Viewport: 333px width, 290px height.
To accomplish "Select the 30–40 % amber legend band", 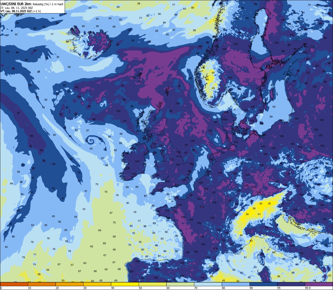I will pyautogui.click(x=97, y=284).
